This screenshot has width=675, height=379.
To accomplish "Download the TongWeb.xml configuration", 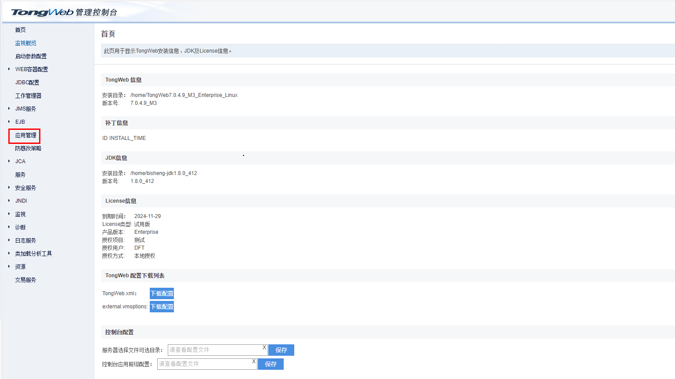I will [162, 293].
